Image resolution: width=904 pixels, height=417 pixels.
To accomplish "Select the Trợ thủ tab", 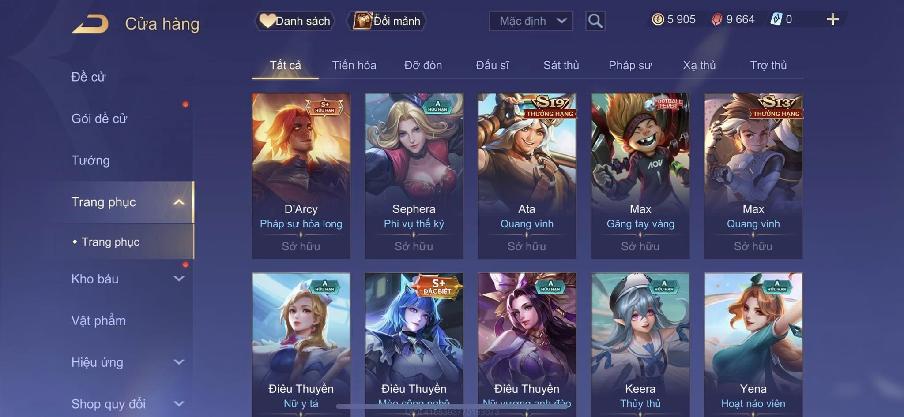I will point(768,65).
